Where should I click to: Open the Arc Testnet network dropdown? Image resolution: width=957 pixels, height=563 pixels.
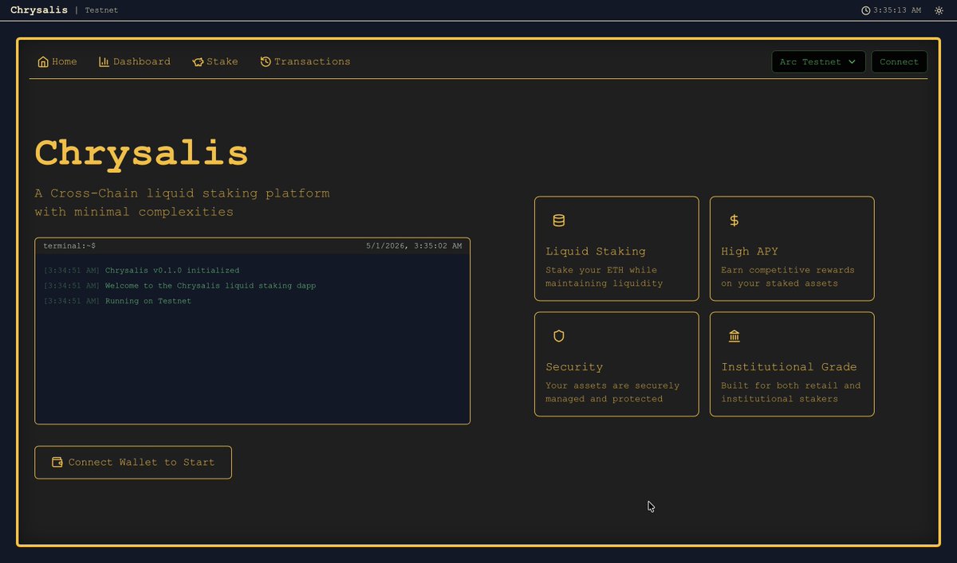818,62
